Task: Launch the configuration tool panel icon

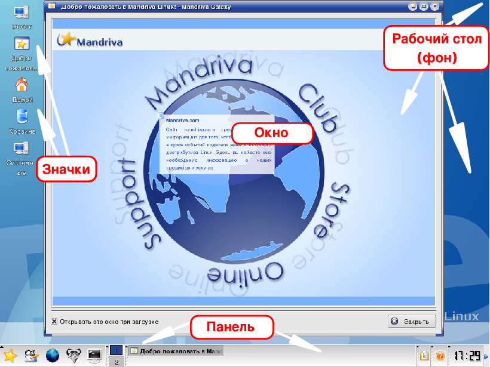Action: pos(32,356)
